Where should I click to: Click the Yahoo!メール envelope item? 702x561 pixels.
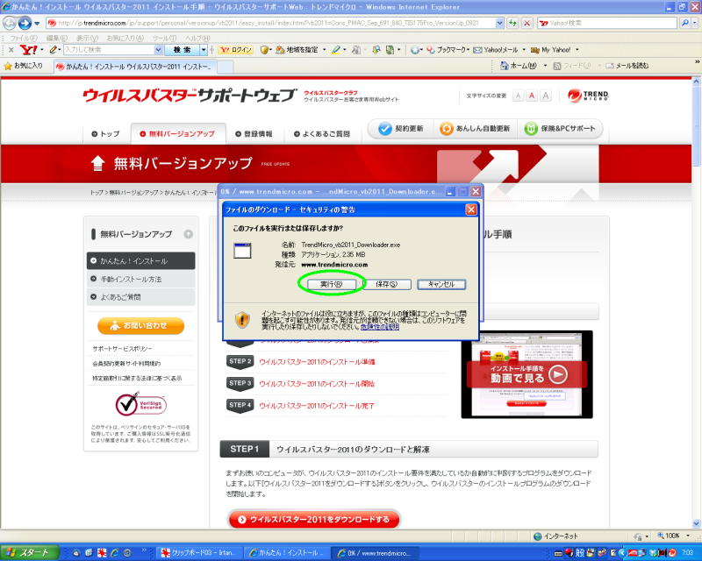(496, 50)
